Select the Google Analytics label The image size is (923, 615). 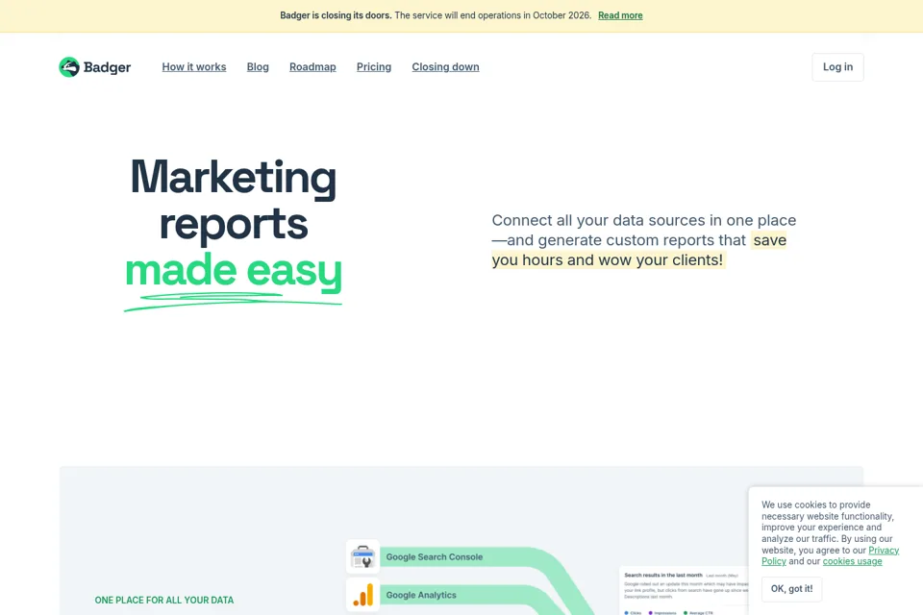421,595
